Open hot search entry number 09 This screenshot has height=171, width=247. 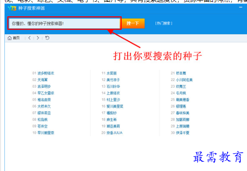[42, 126]
